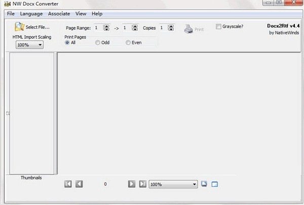Jump to the last page
The width and height of the screenshot is (304, 205).
(x=143, y=184)
